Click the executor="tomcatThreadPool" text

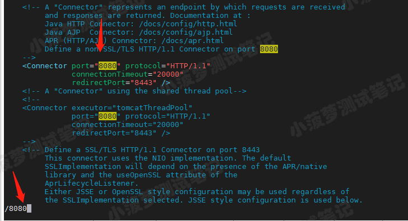pyautogui.click(x=132, y=108)
